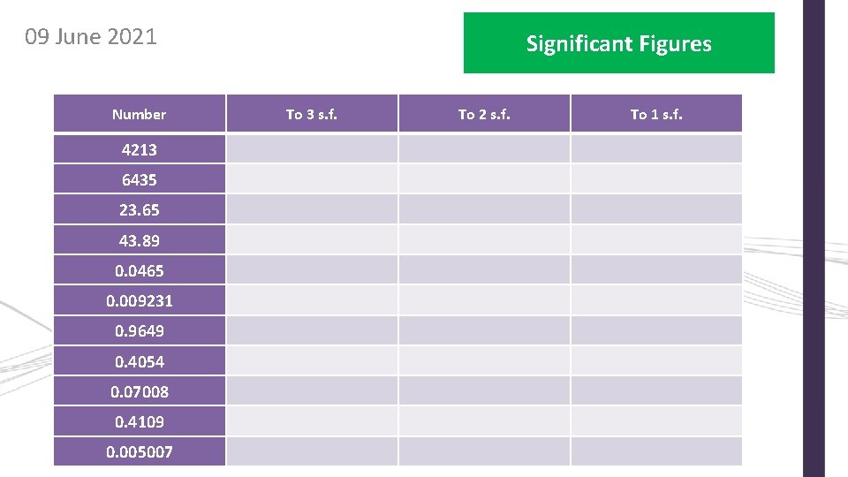Click the empty 2 s.f. cell for 0.0465
The image size is (848, 477).
click(x=484, y=270)
